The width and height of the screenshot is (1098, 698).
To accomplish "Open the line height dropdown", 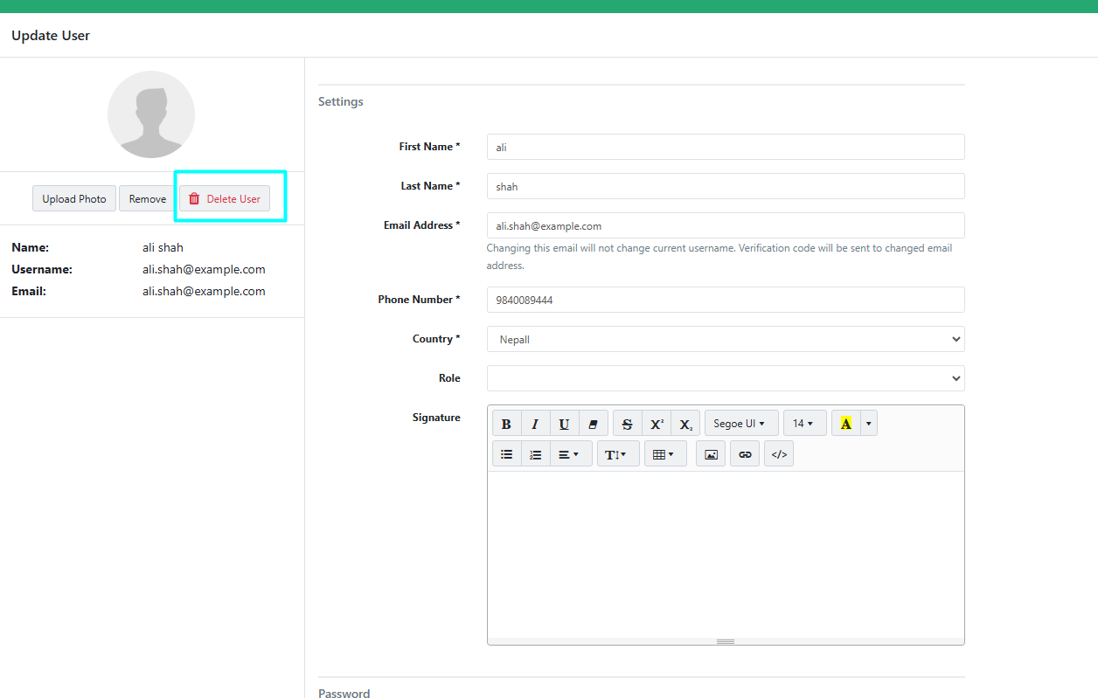I will [x=618, y=454].
